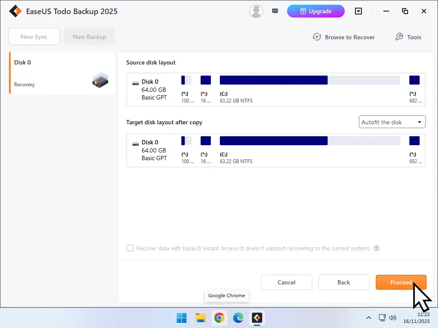
Task: Click the Browse to Recover icon
Action: (317, 37)
